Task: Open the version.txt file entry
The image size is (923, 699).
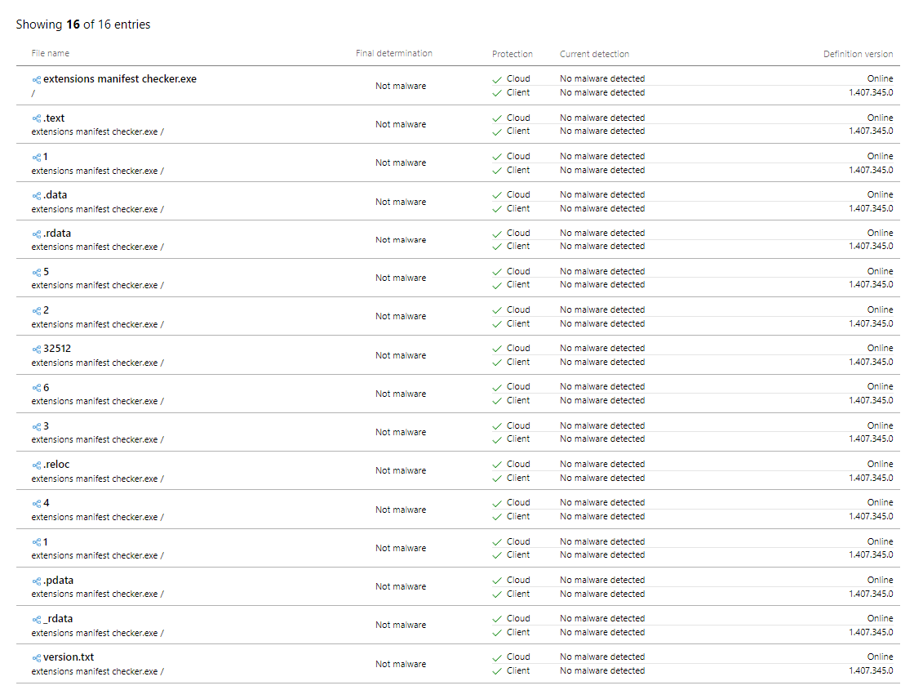Action: pos(69,657)
